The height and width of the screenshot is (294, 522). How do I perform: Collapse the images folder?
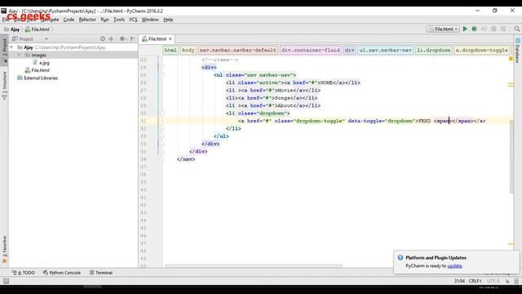pyautogui.click(x=20, y=55)
